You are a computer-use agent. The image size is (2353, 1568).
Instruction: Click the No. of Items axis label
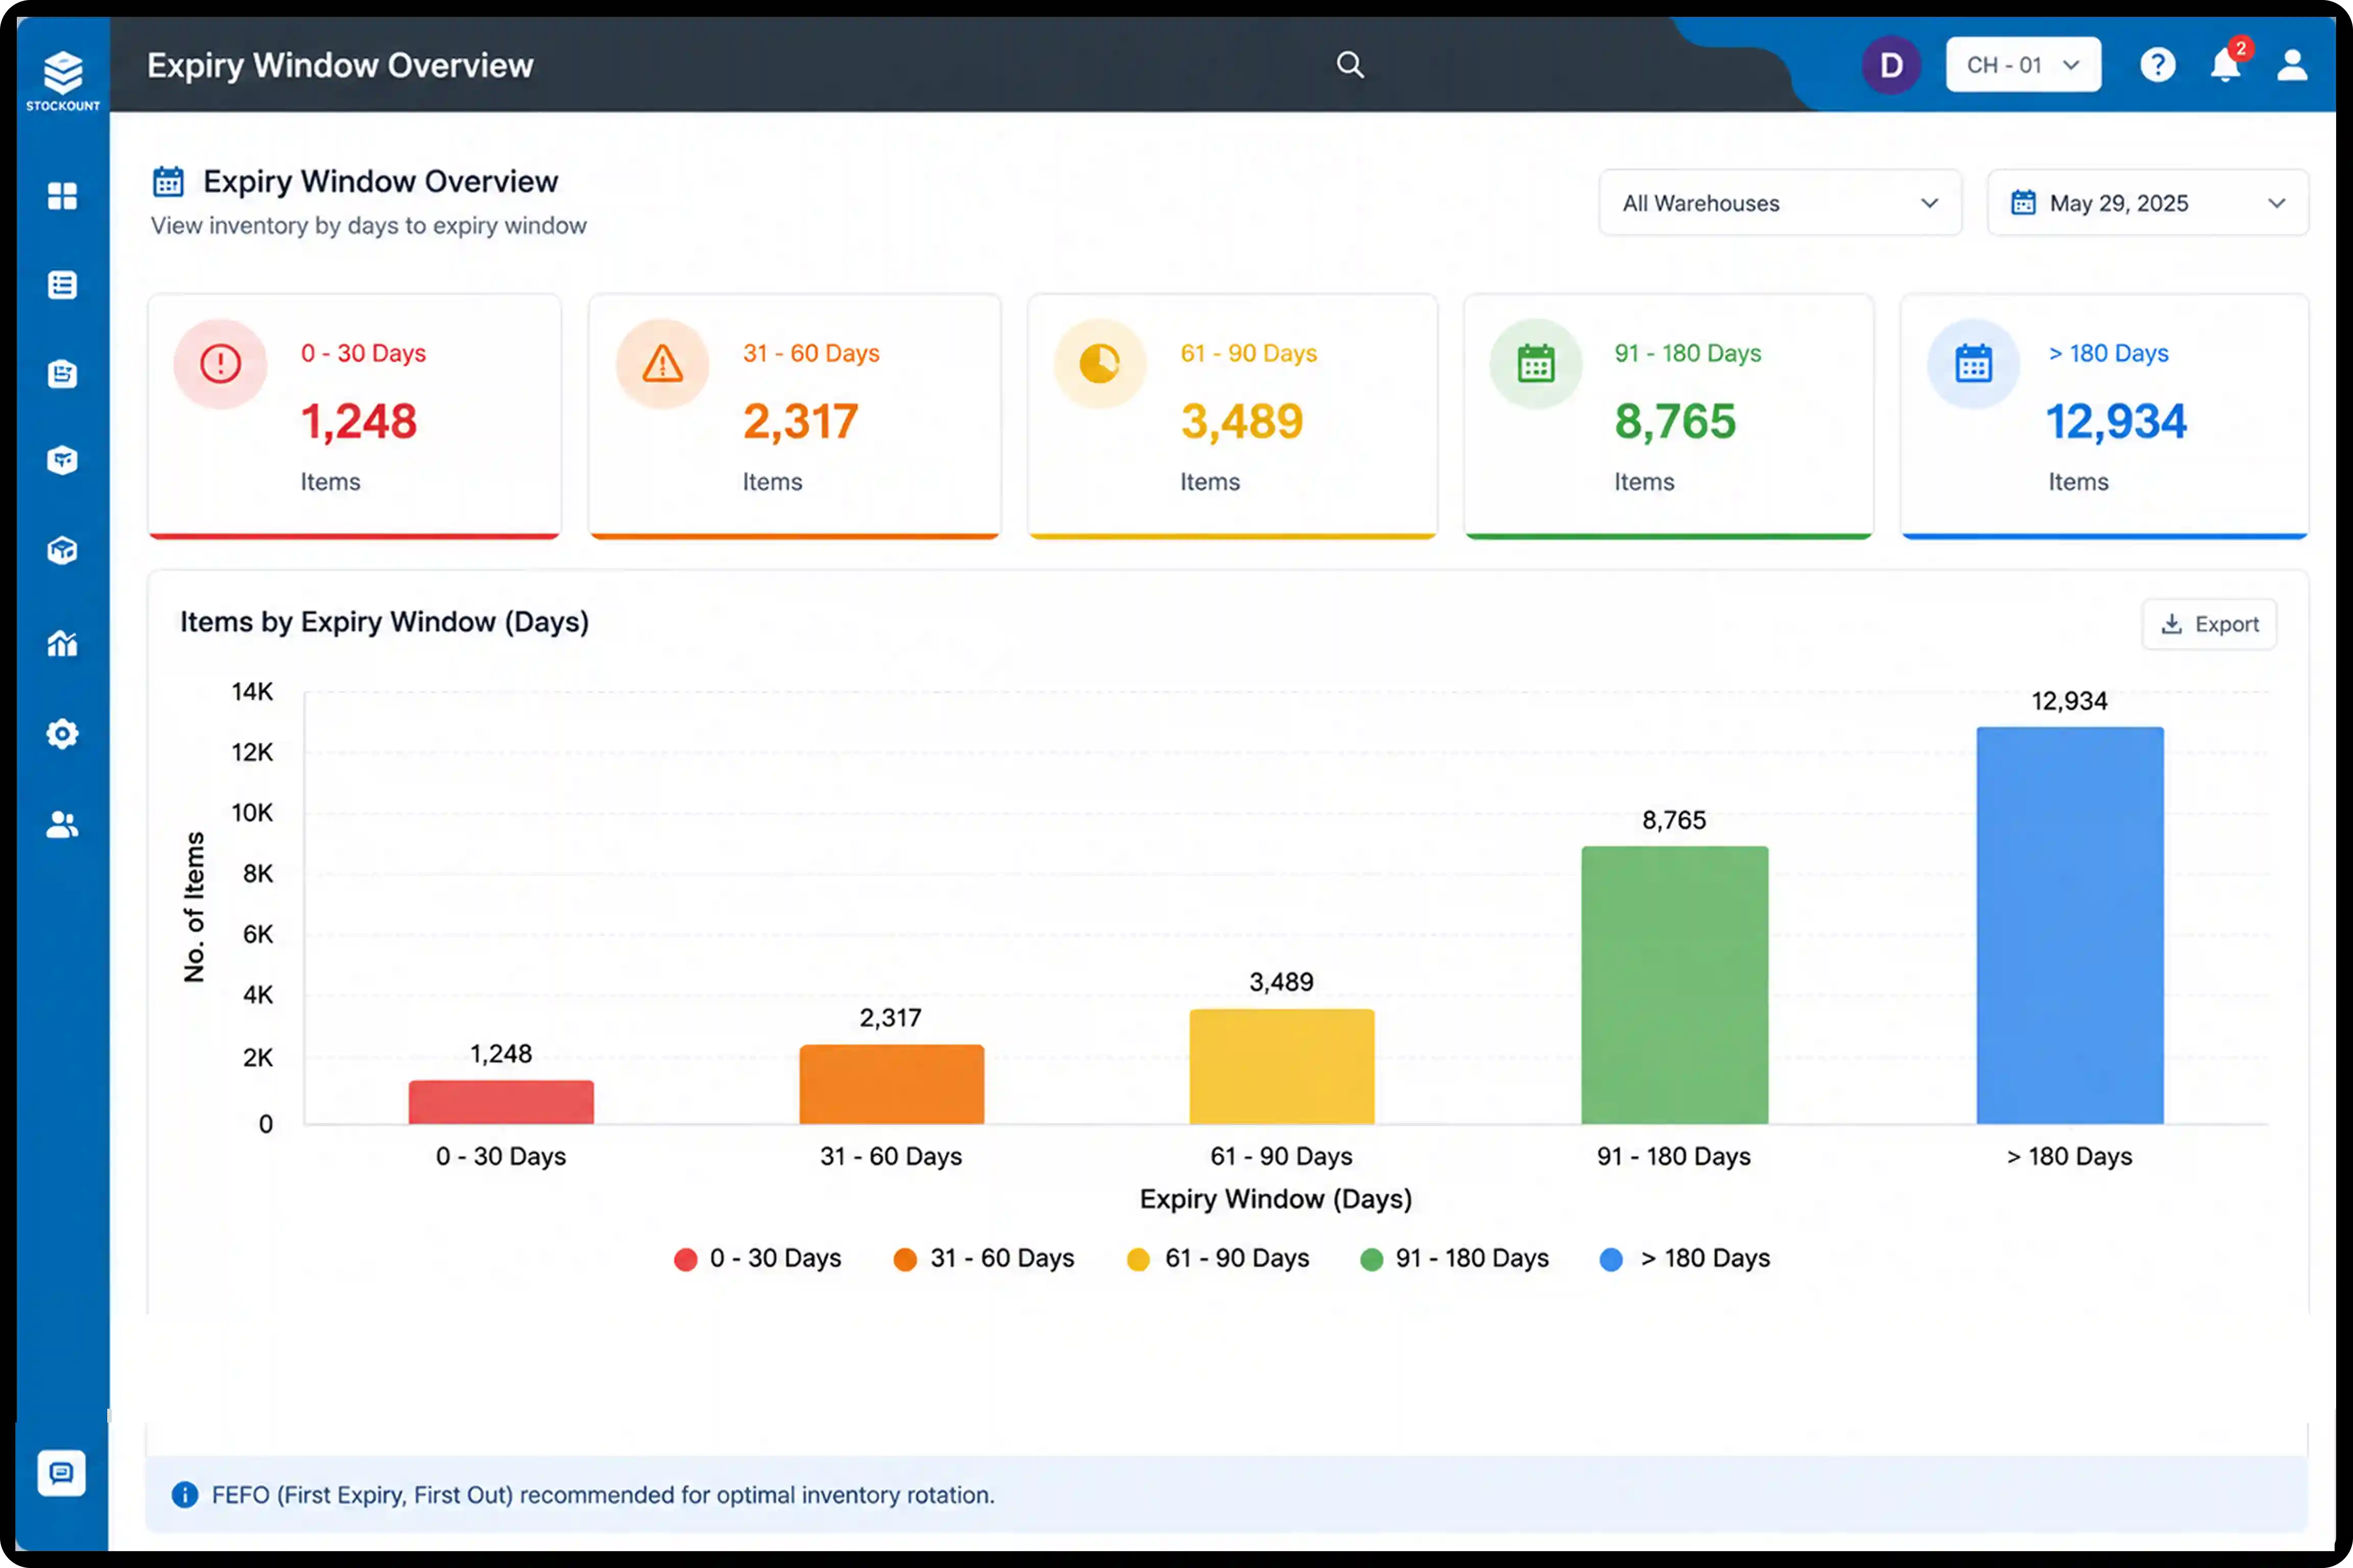point(194,907)
